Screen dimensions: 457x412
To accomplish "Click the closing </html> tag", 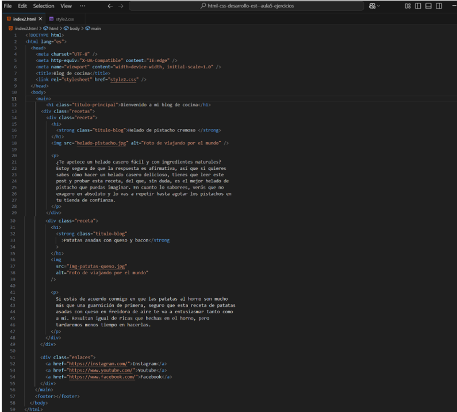I will 33,409.
